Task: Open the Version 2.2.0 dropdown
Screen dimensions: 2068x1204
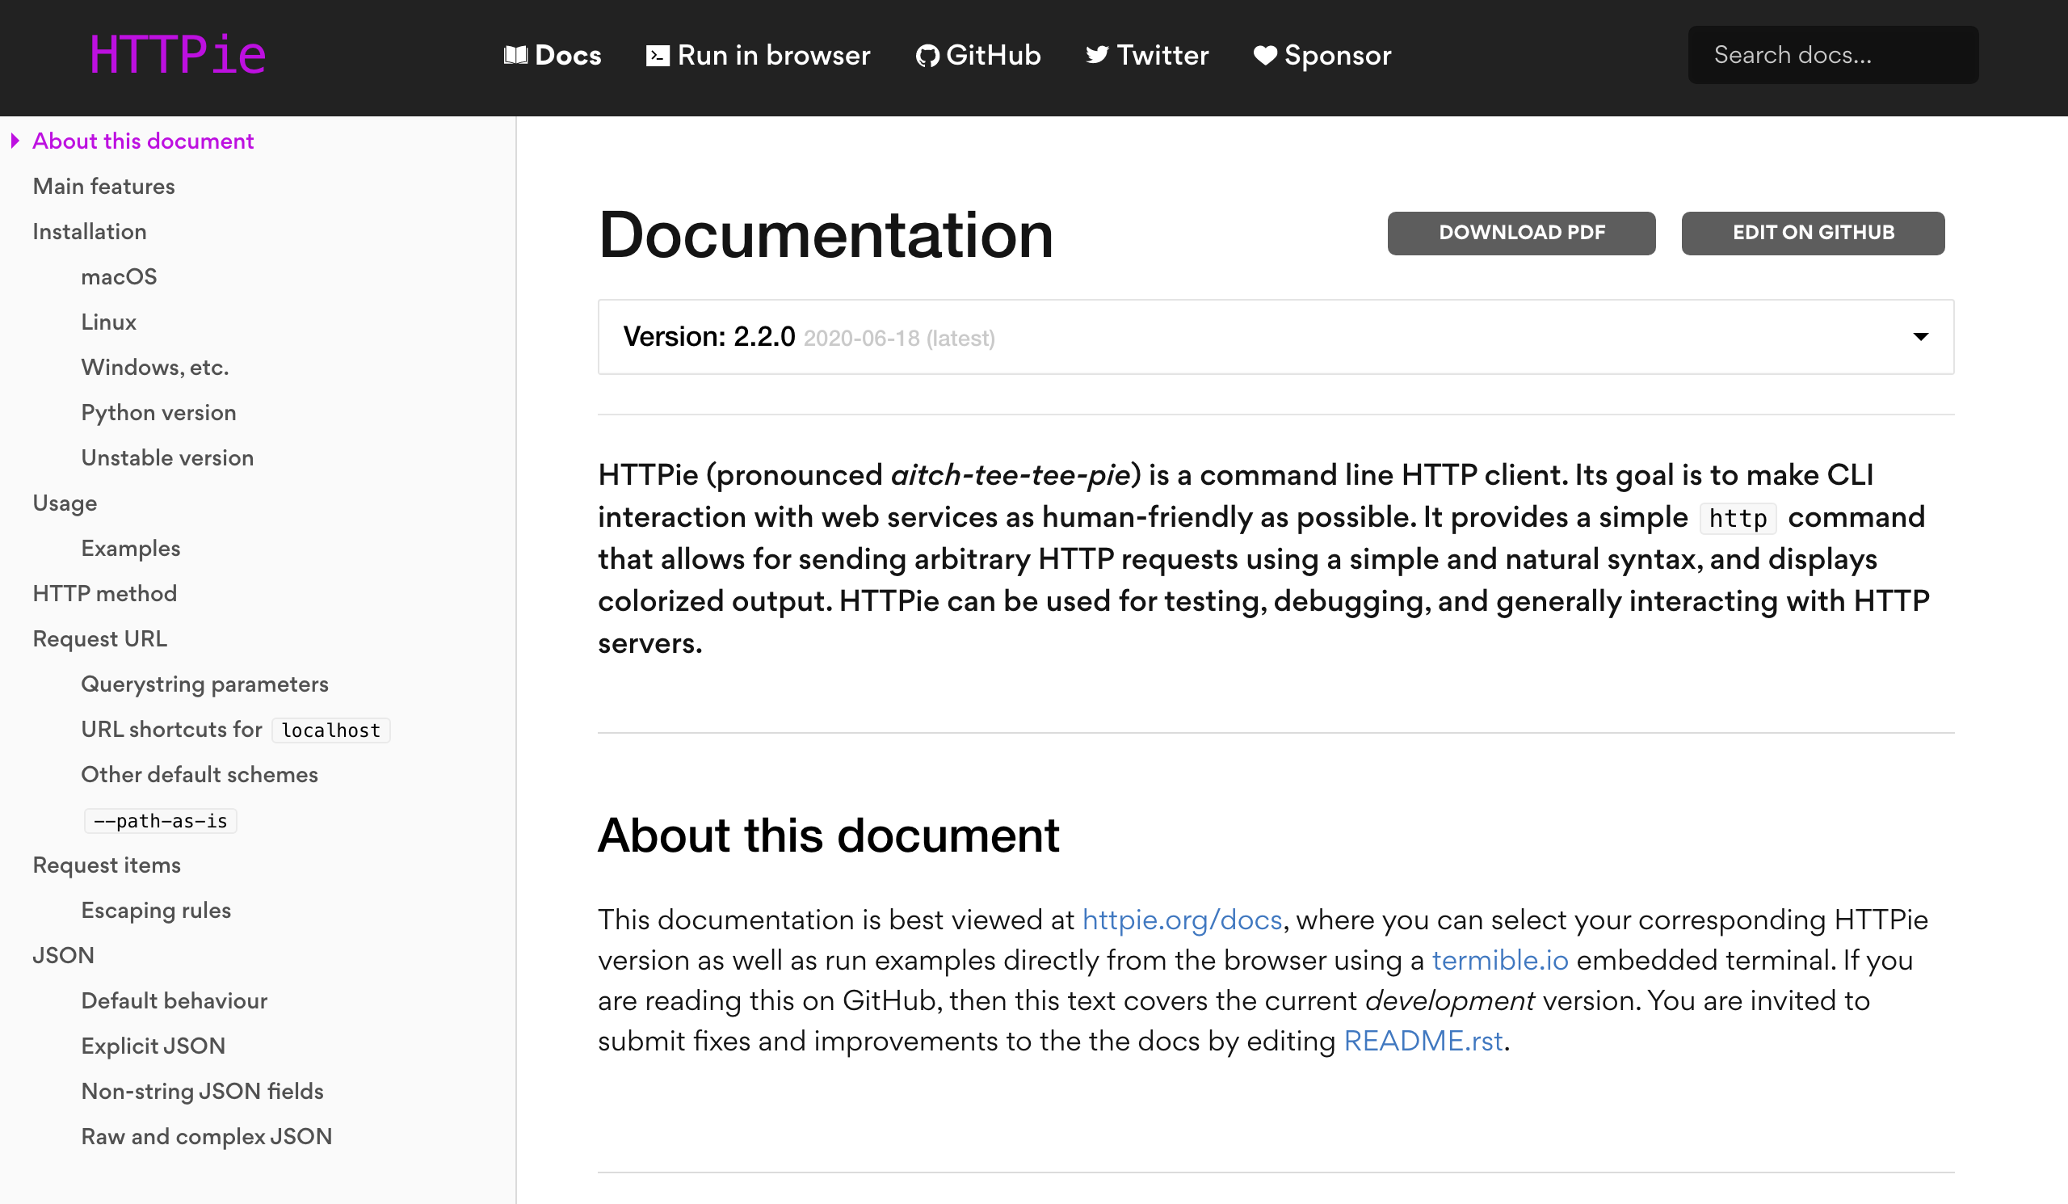Action: pos(1276,337)
